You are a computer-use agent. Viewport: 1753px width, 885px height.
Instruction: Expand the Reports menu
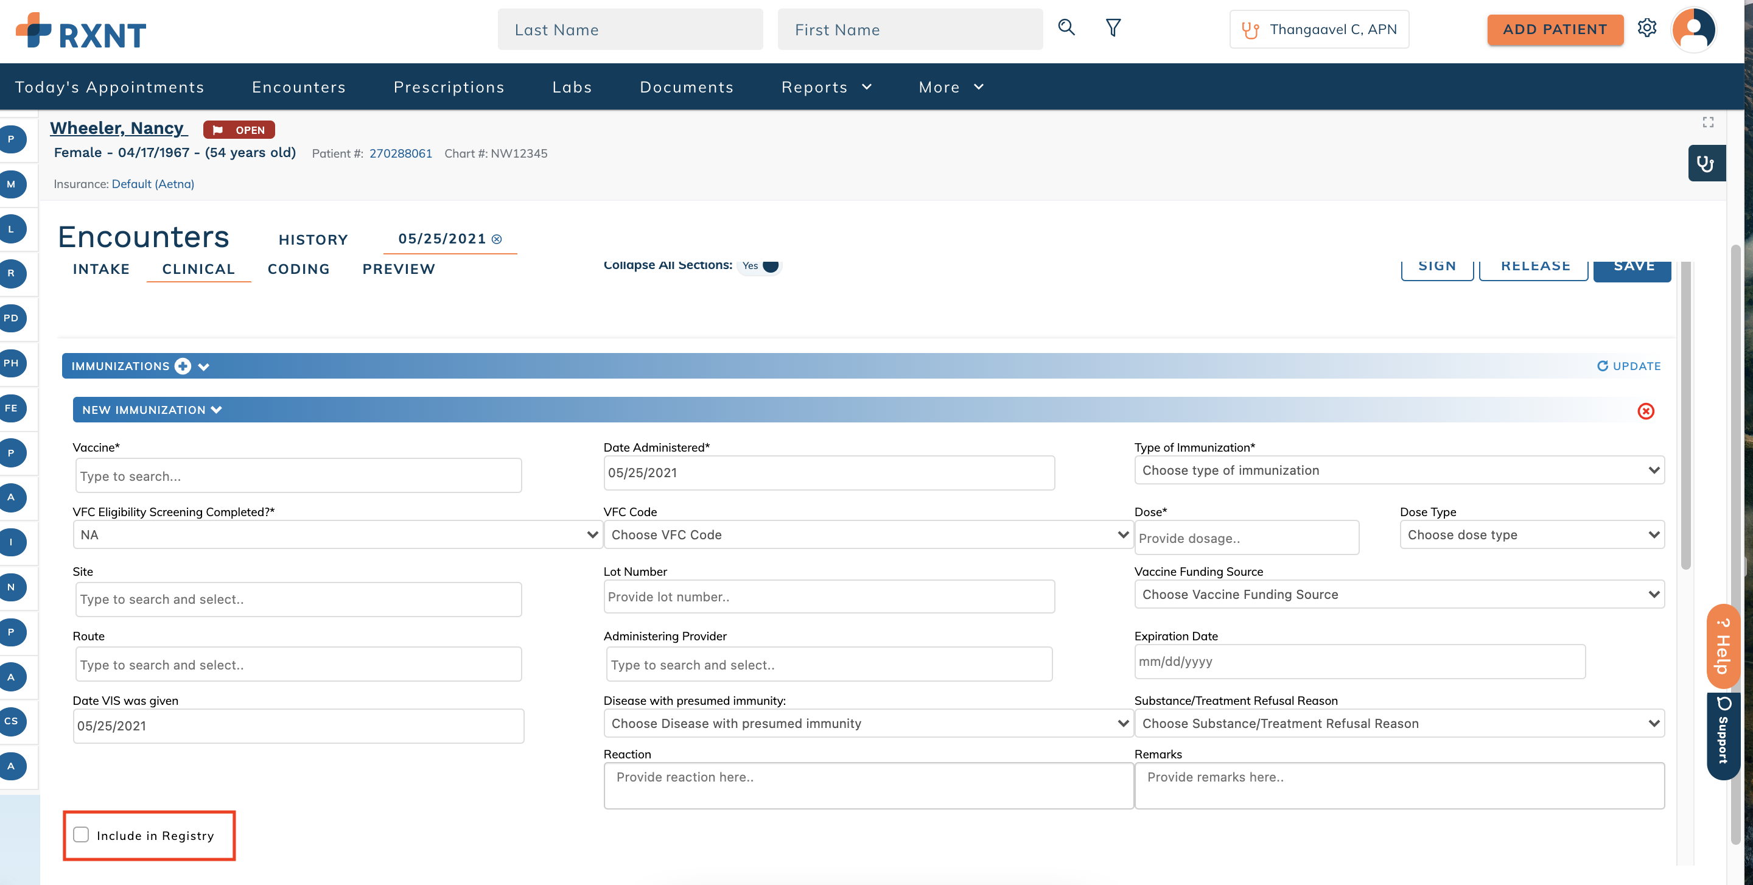click(x=826, y=87)
